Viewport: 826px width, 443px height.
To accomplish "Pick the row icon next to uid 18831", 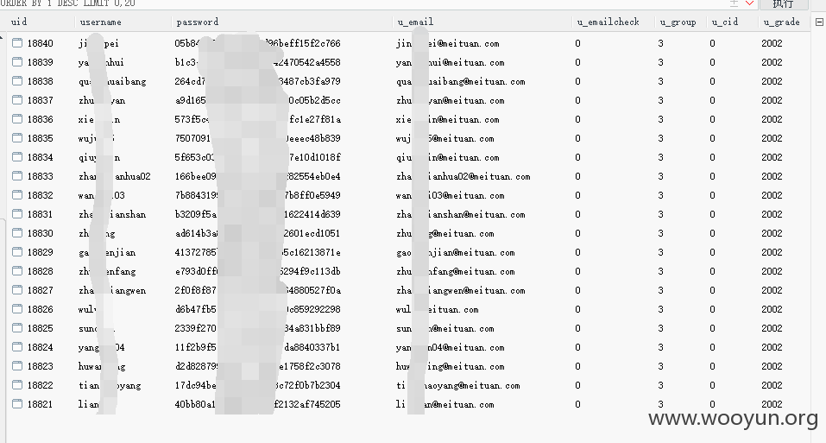I will point(17,213).
